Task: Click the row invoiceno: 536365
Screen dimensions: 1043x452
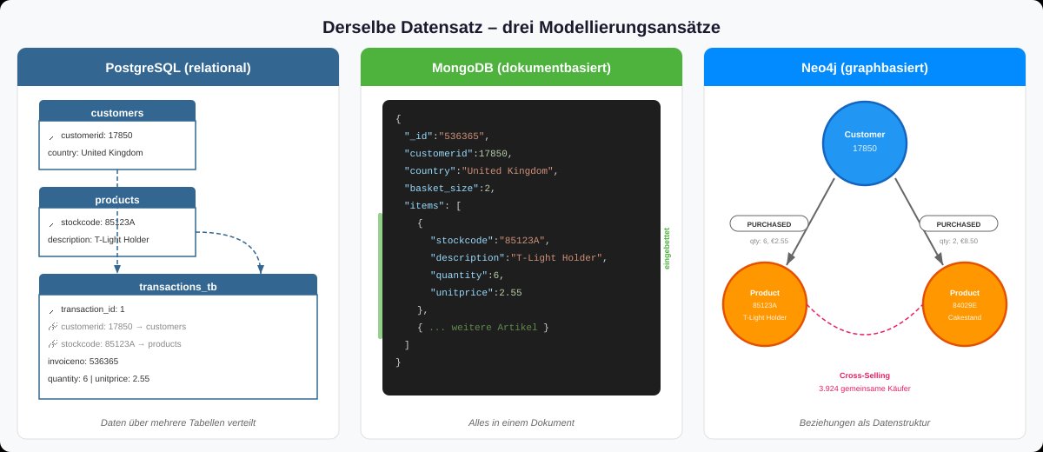Action: click(83, 362)
